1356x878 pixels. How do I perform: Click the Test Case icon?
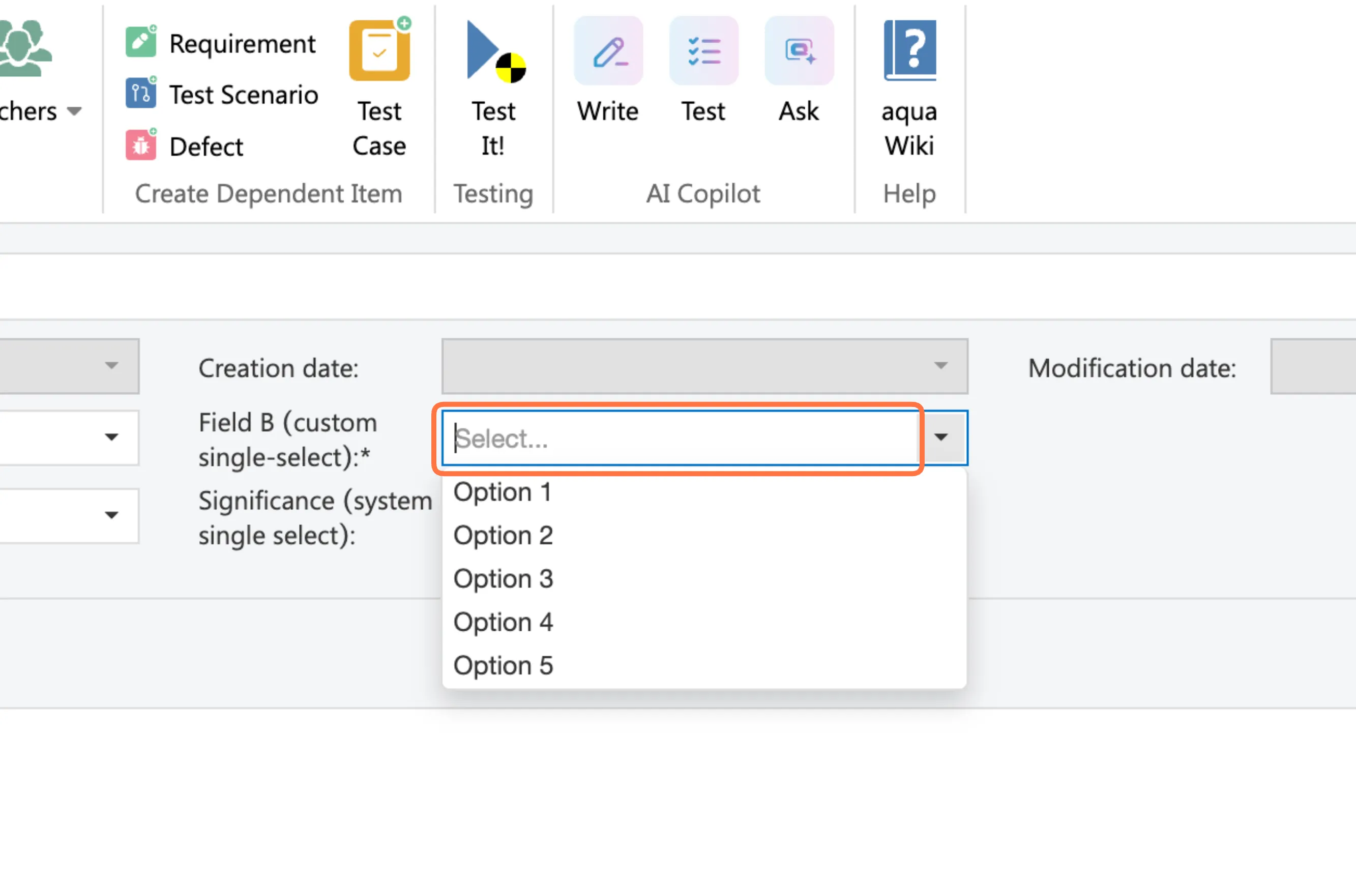[379, 51]
